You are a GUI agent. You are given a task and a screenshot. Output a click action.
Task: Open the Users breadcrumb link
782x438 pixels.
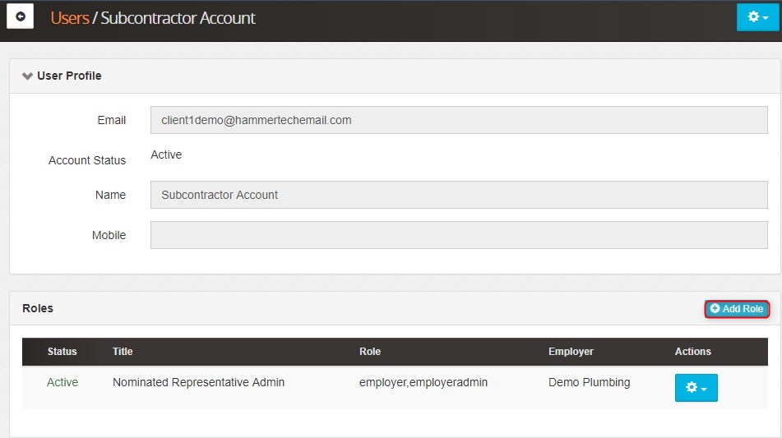tap(69, 17)
